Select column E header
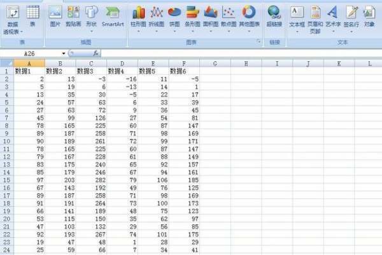Image resolution: width=382 pixels, height=255 pixels. pos(153,64)
